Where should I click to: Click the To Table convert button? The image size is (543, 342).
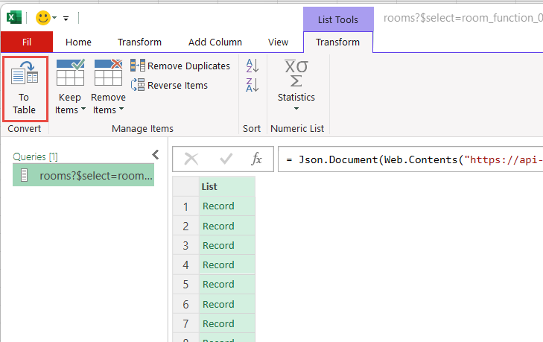[x=25, y=88]
